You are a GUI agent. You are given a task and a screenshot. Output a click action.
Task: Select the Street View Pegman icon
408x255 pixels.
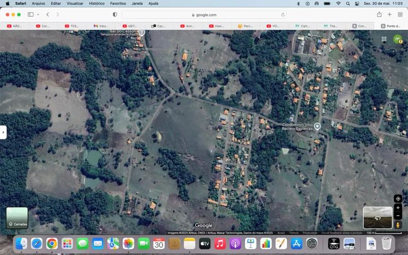[398, 225]
